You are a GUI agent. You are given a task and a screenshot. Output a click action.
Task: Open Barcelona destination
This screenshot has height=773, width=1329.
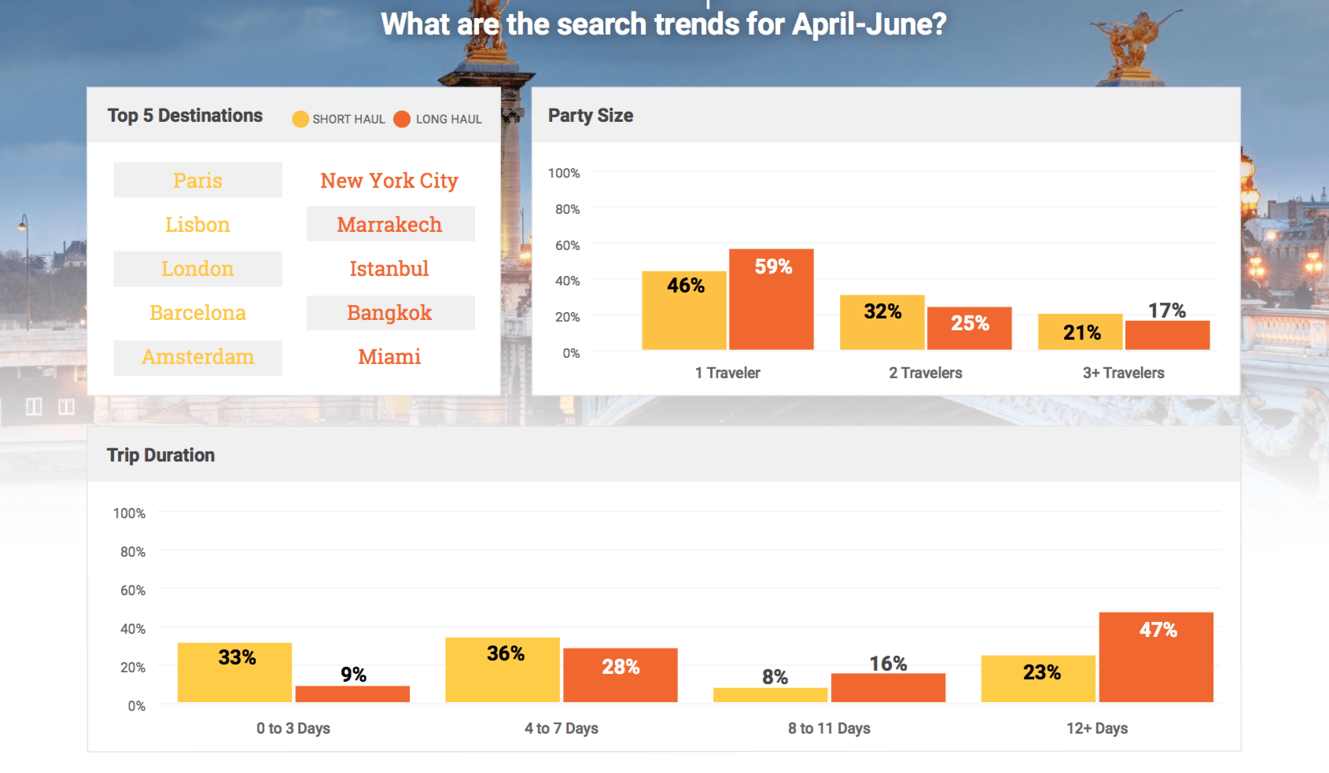tap(197, 313)
